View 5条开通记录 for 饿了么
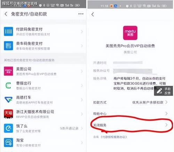Viewport: 174px width, 152px height. [69, 128]
